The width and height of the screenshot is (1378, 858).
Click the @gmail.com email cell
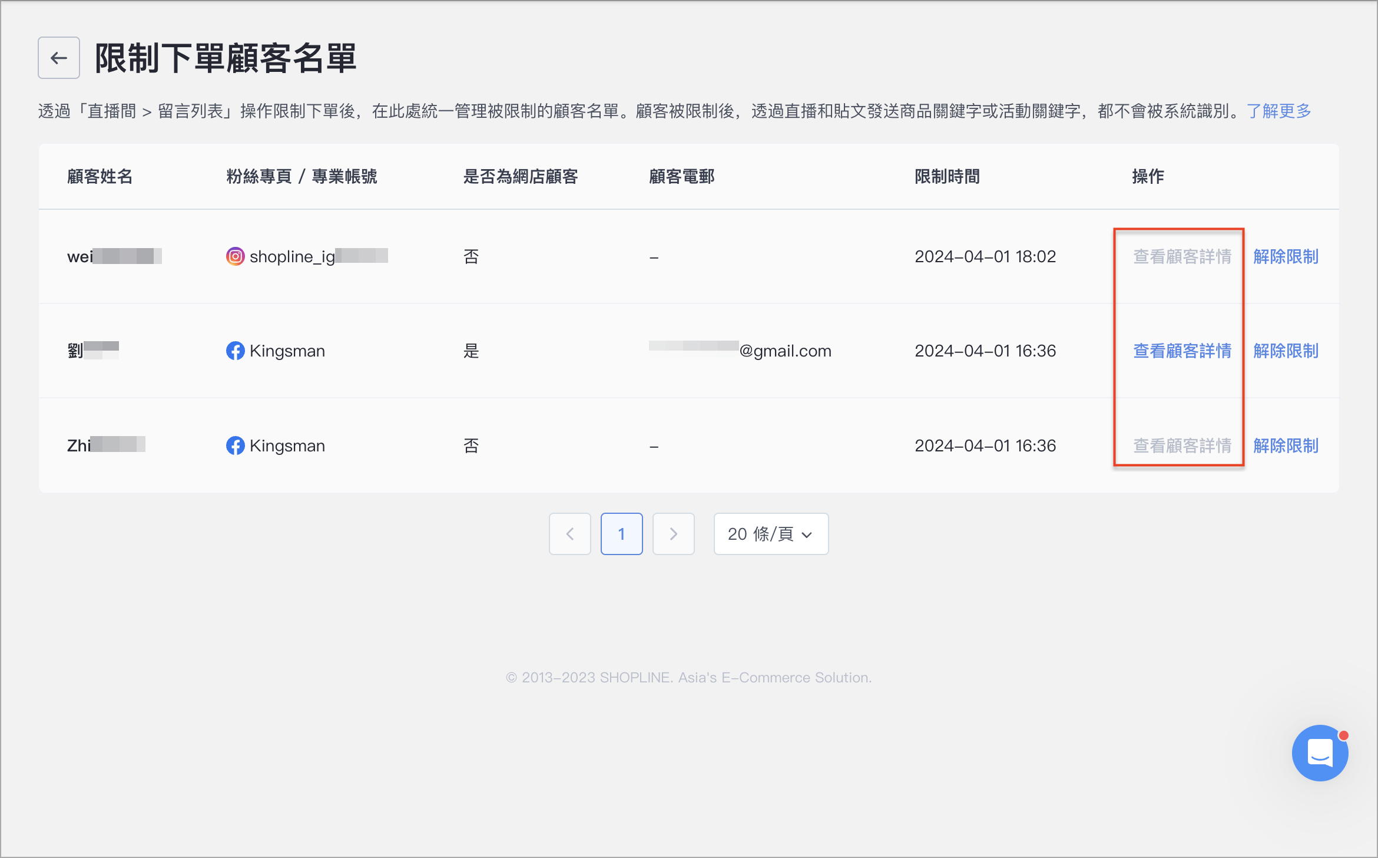click(740, 351)
